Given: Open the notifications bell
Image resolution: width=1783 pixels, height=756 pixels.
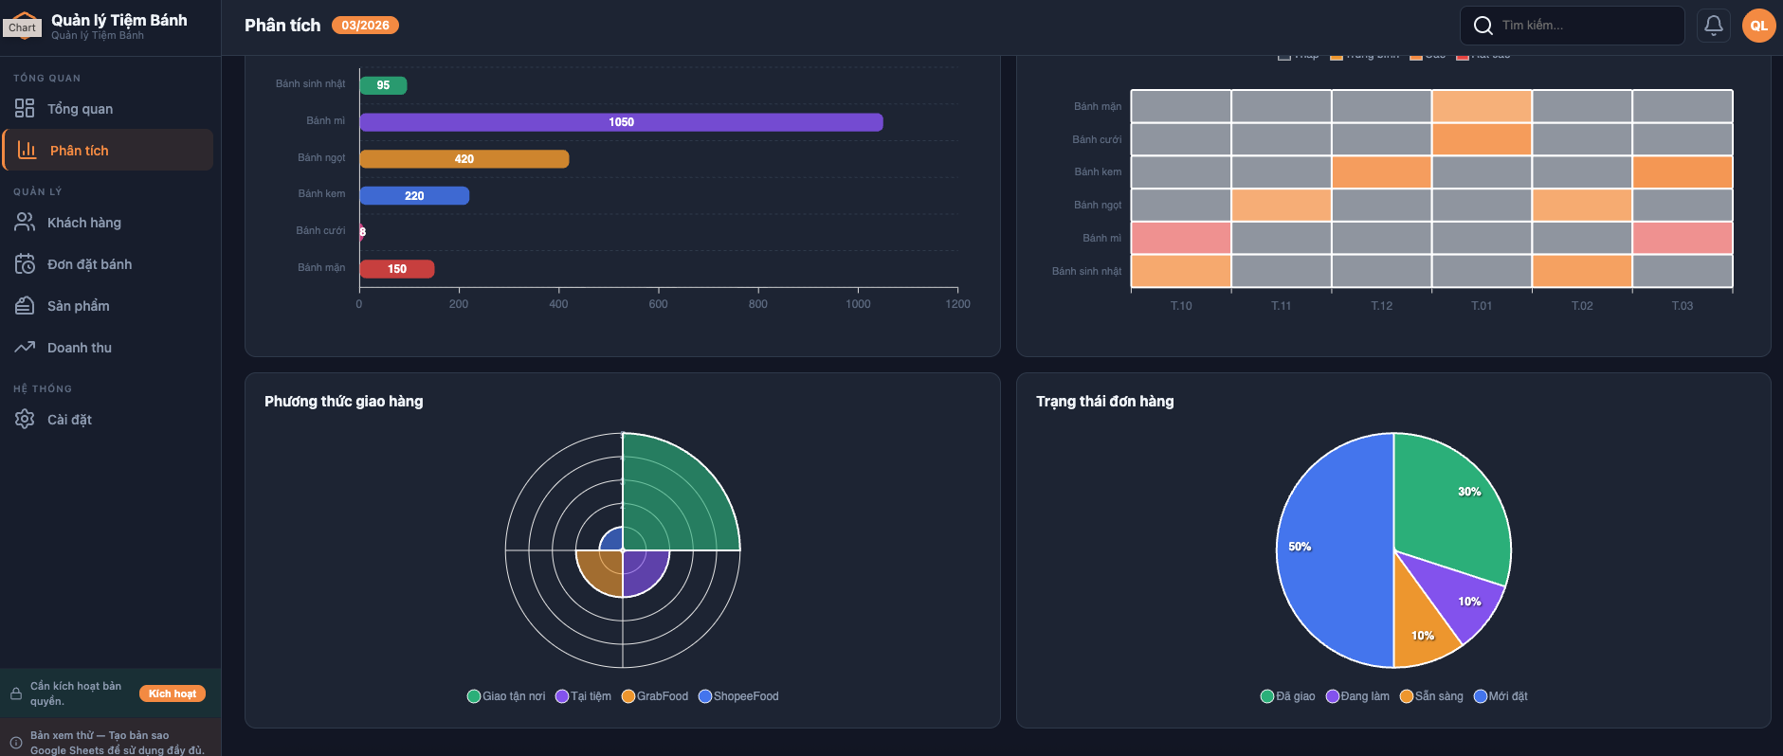Looking at the screenshot, I should tap(1714, 26).
